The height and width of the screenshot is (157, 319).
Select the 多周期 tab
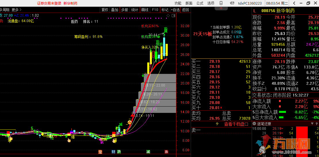point(5,10)
